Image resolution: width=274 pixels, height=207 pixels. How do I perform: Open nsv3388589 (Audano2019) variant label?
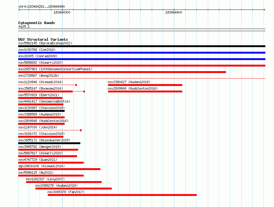40,114
